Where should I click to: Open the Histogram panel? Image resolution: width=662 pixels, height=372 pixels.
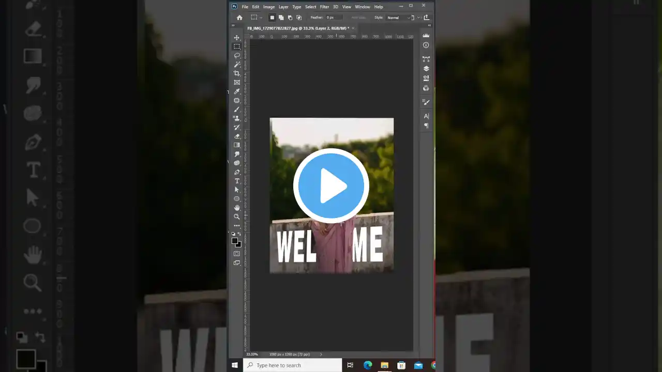click(x=426, y=36)
